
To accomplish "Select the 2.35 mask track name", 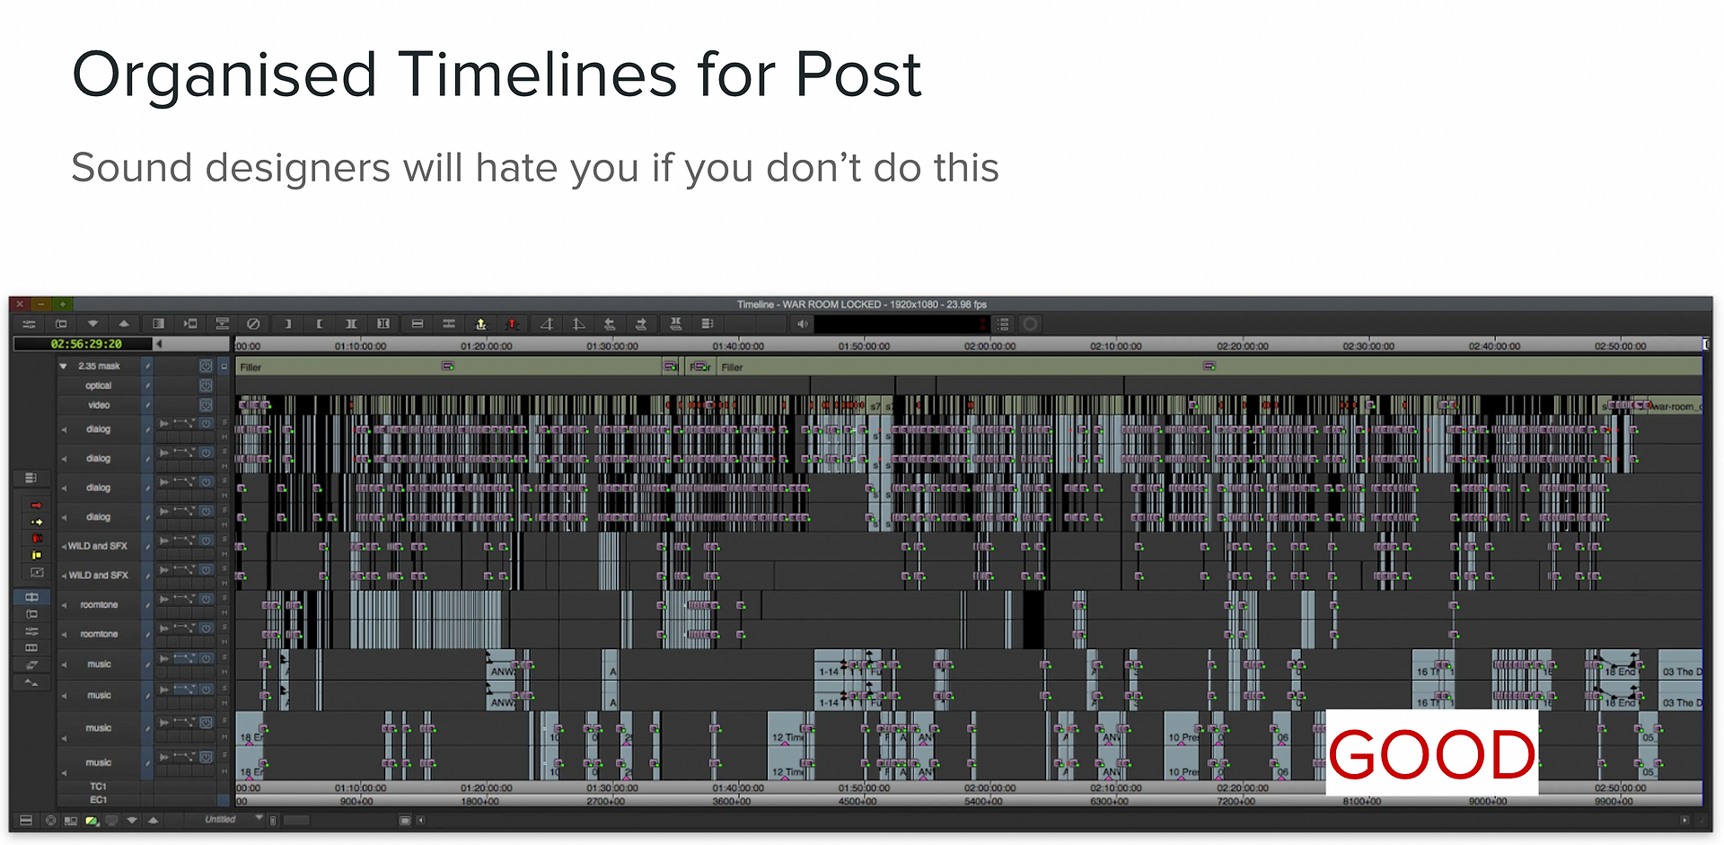I will coord(99,366).
